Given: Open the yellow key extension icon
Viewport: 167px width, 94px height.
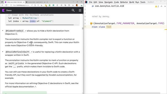Looking at the screenshot, I should point(46,5).
